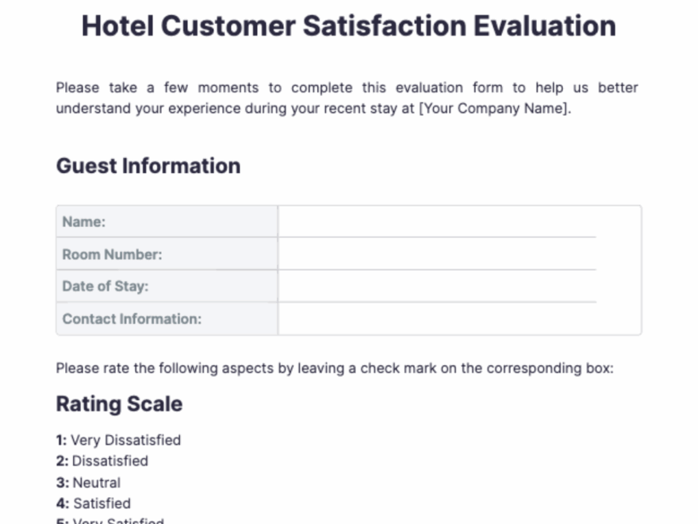The width and height of the screenshot is (698, 524).
Task: Click the Hotel Customer Satisfaction Evaluation title
Action: pyautogui.click(x=348, y=26)
